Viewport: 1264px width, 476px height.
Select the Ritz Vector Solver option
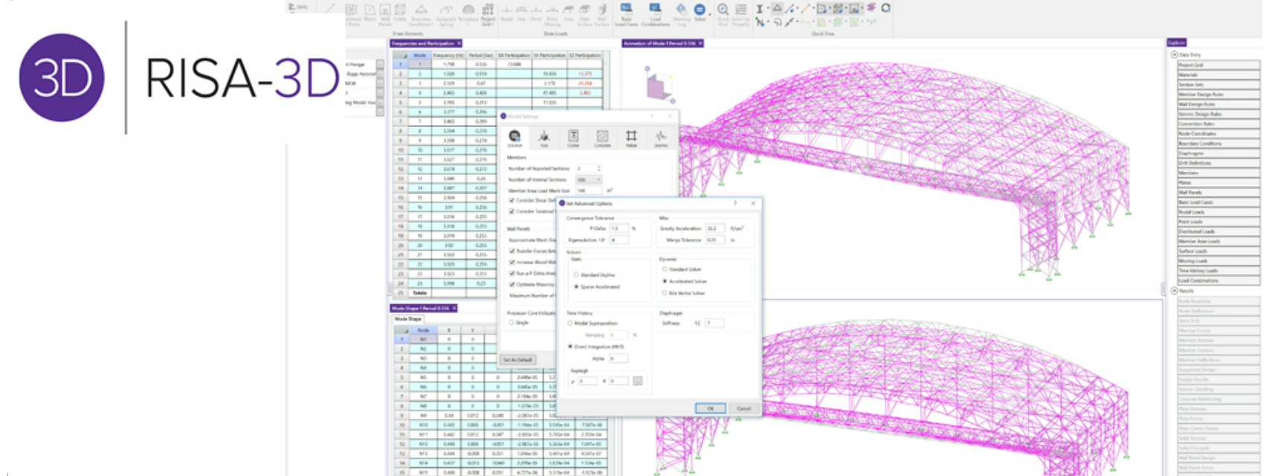pyautogui.click(x=665, y=293)
